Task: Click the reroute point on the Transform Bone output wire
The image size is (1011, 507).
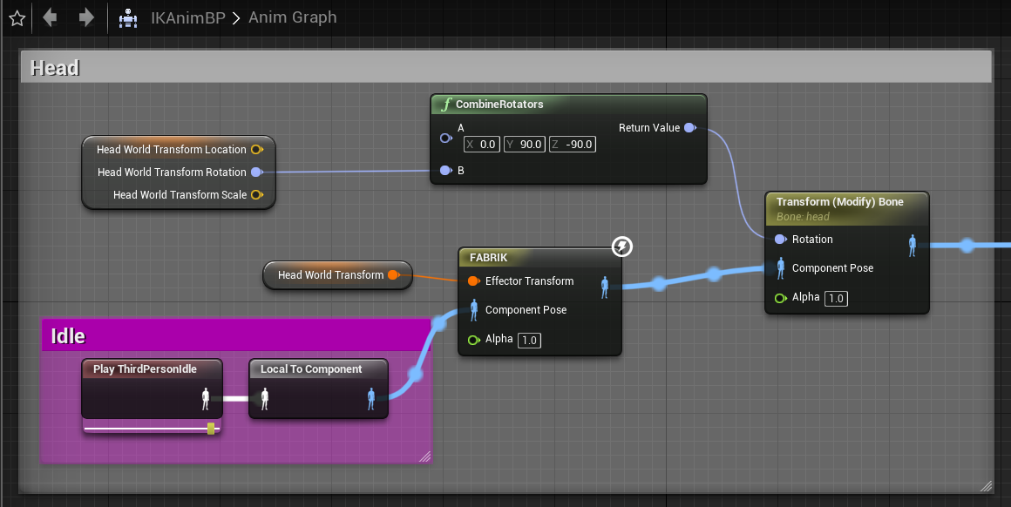Action: click(967, 246)
